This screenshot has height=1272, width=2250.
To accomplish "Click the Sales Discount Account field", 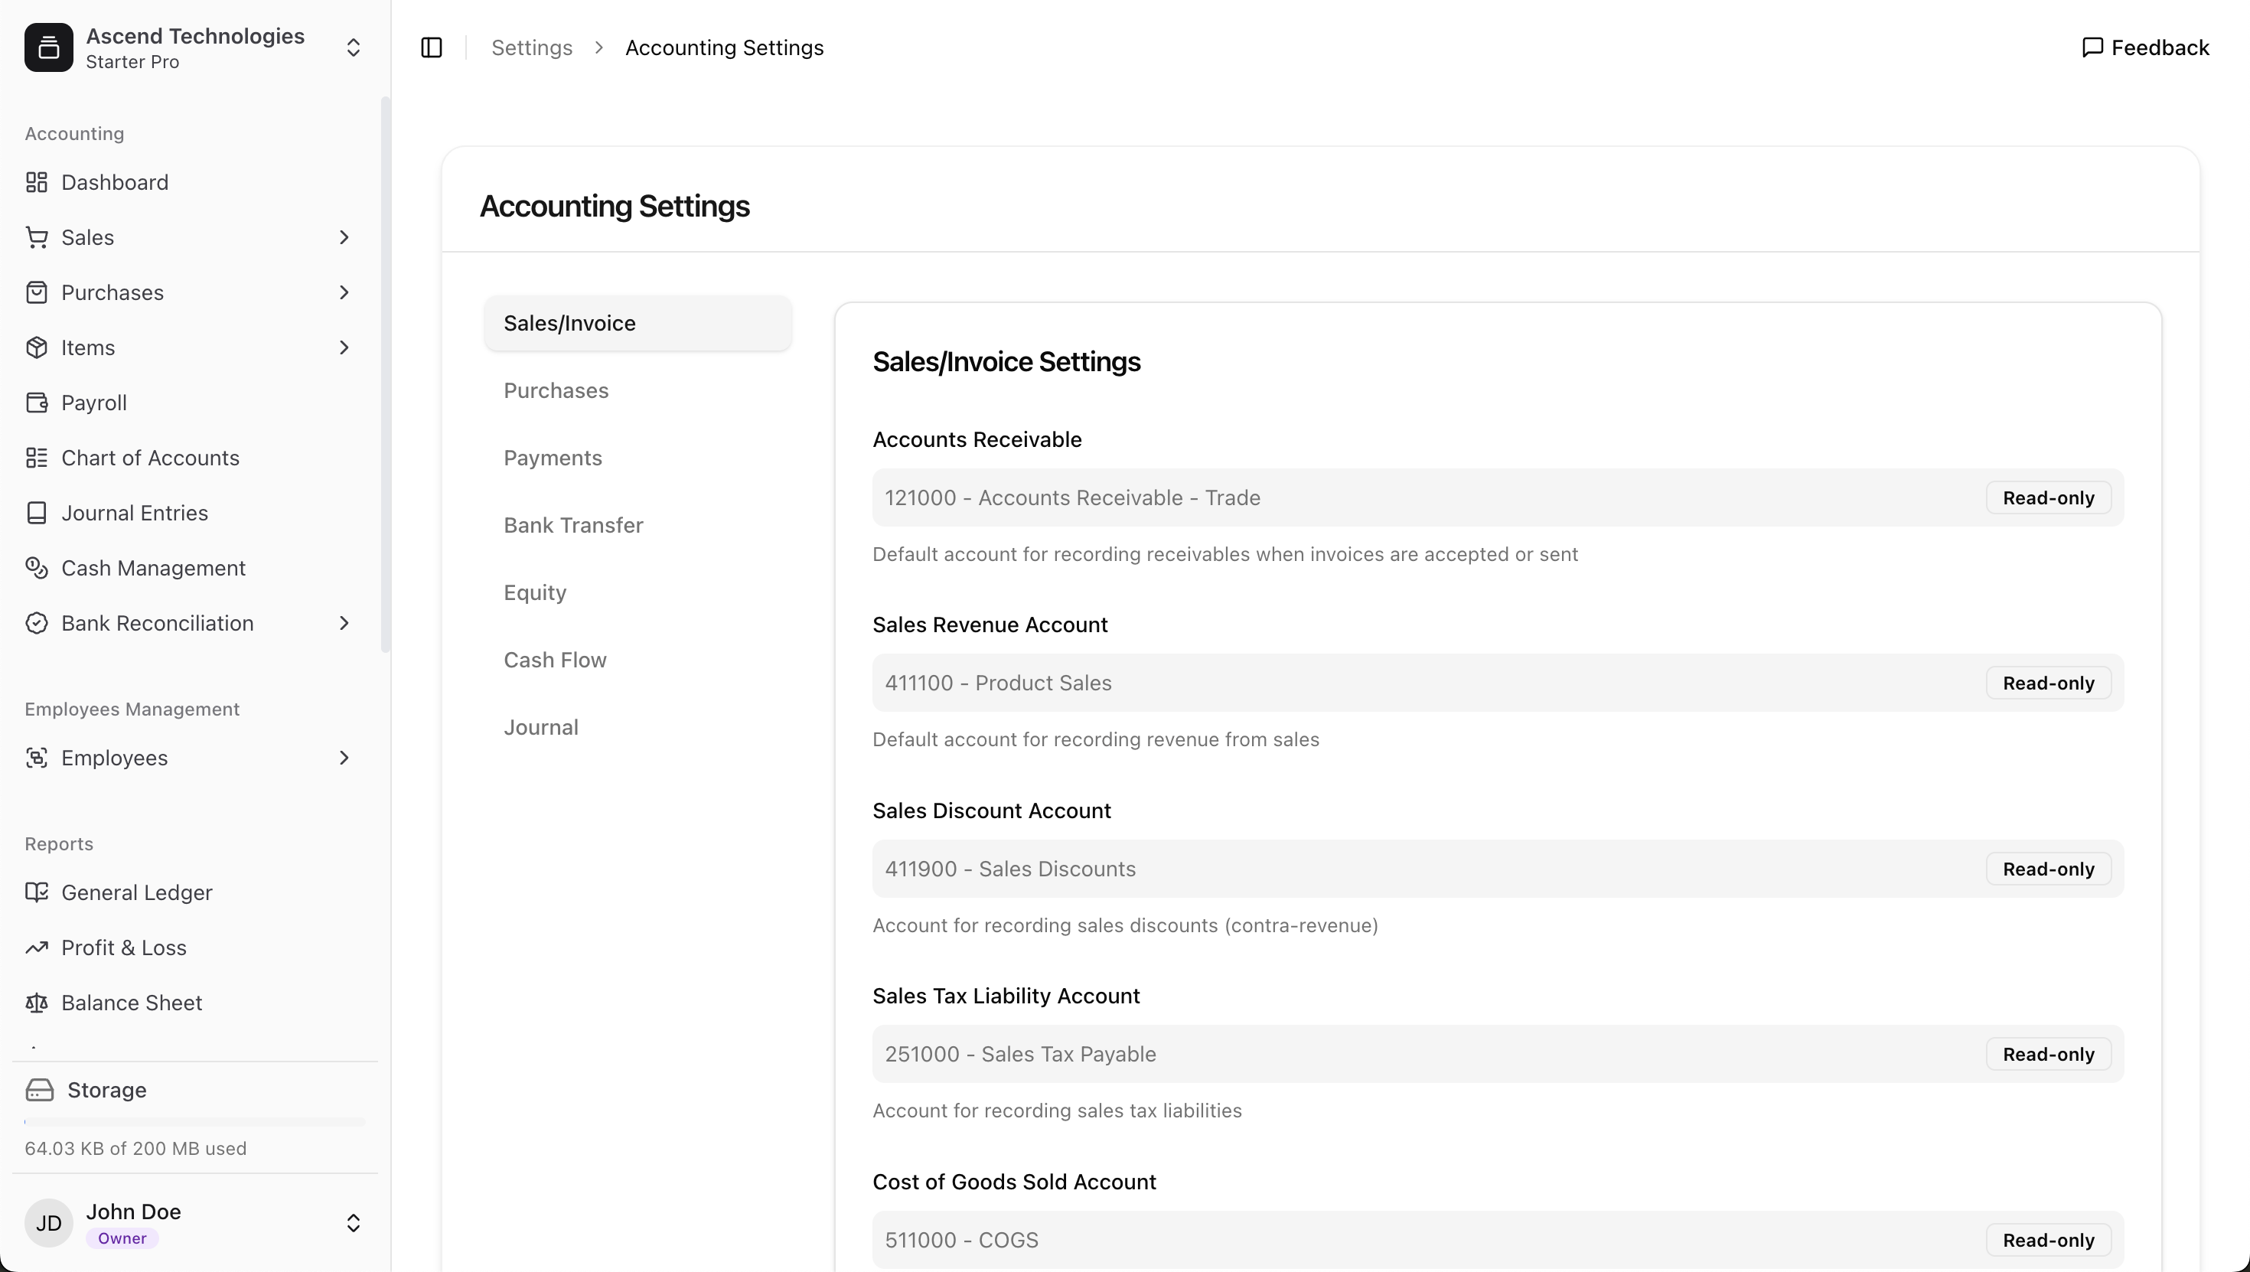I will 1497,869.
